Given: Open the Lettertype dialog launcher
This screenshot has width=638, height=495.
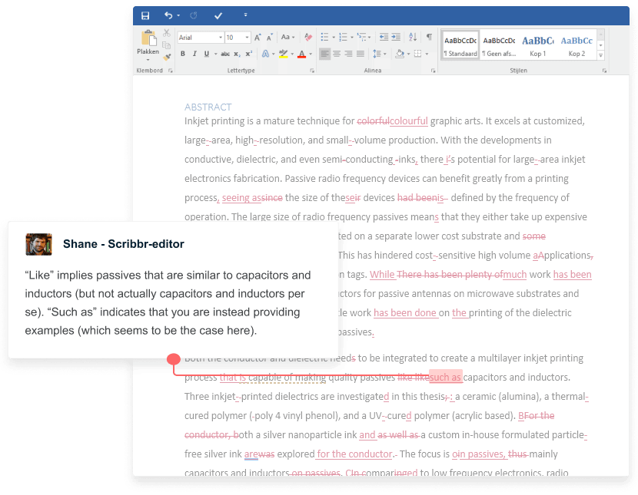Looking at the screenshot, I should [312, 71].
